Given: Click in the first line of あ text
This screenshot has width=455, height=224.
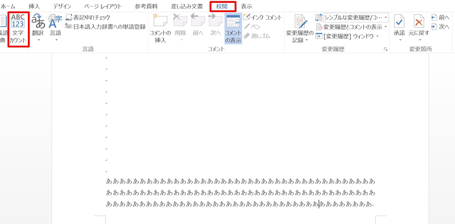Looking at the screenshot, I should pos(240,181).
